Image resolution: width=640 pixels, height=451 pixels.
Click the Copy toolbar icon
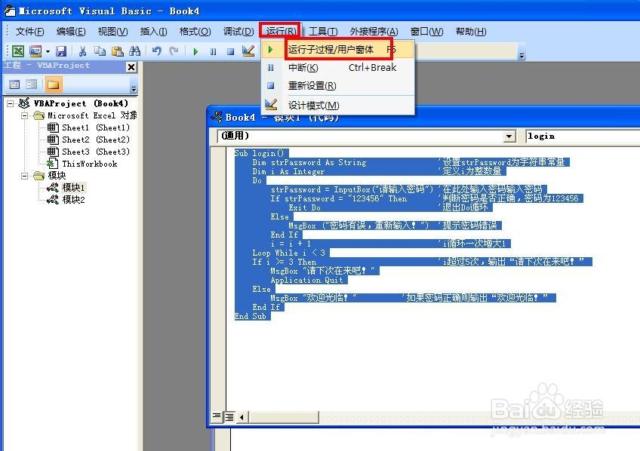pyautogui.click(x=100, y=51)
